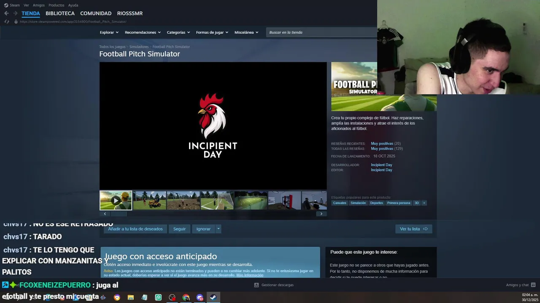540x303 pixels.
Task: Open the Brave browser taskbar icon
Action: pos(117,298)
